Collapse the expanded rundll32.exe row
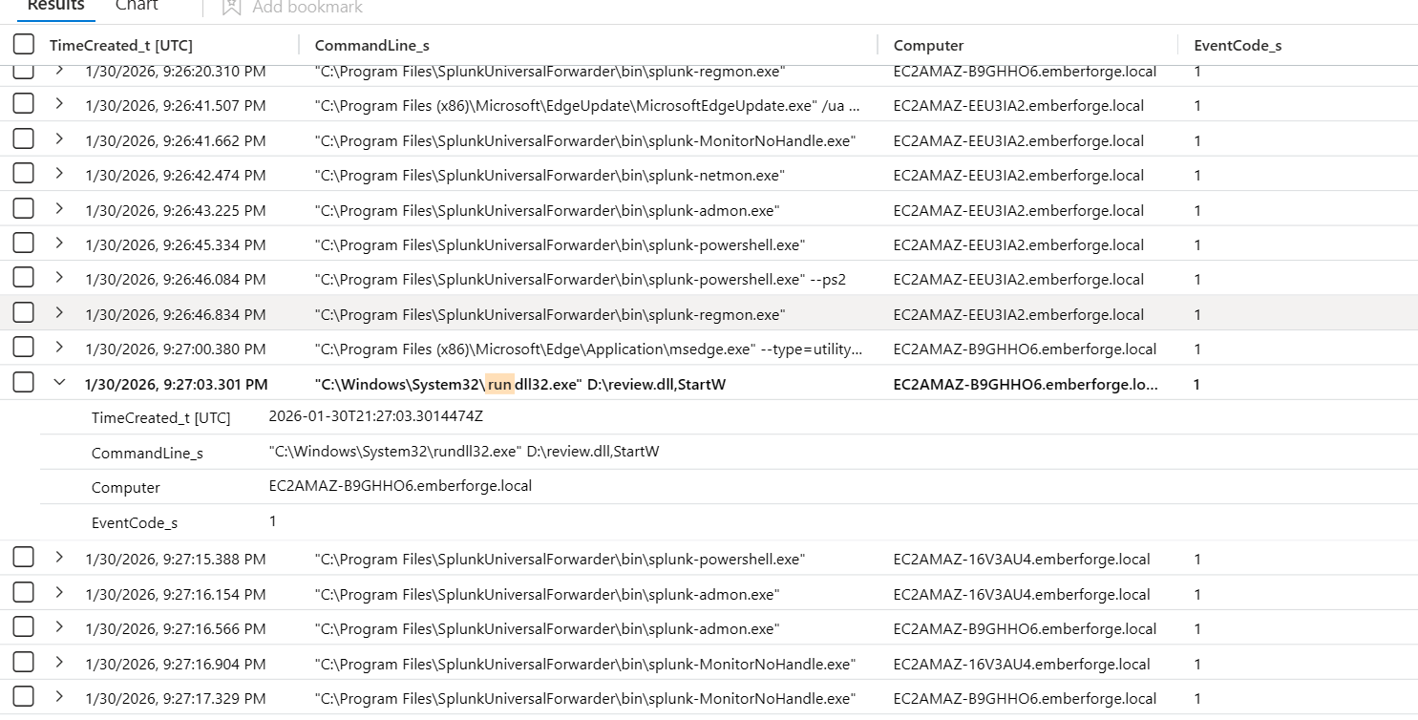 coord(59,383)
